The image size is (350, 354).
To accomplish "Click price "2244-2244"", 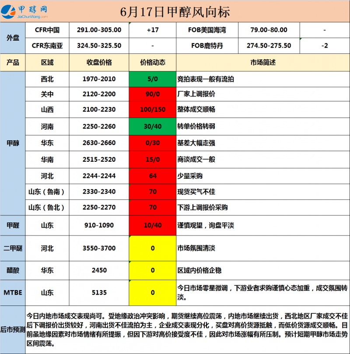I will click(99, 176).
